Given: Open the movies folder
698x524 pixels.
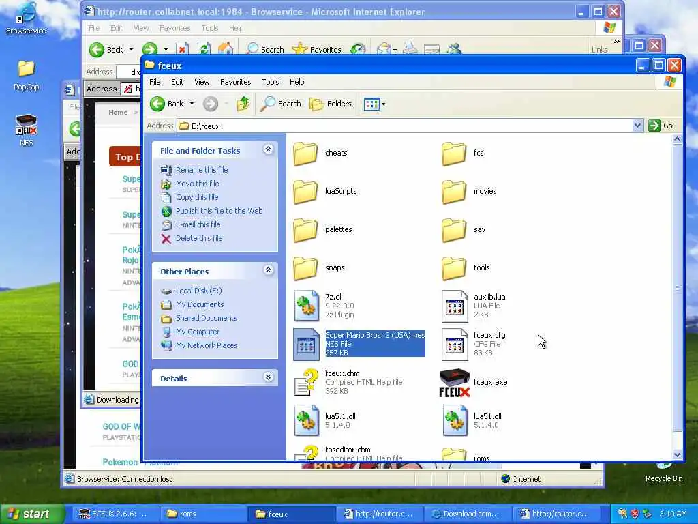Looking at the screenshot, I should pos(469,192).
